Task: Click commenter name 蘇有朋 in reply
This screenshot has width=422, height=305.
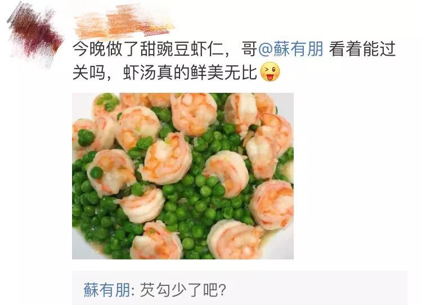Action: pos(108,290)
